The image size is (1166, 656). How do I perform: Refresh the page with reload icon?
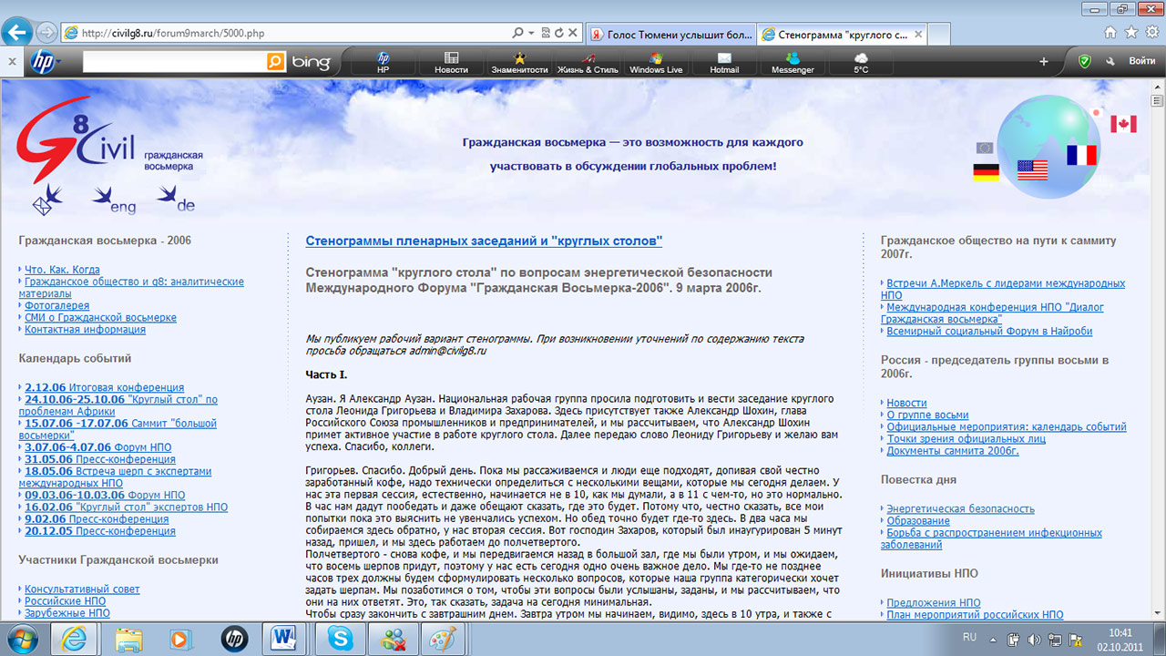pyautogui.click(x=559, y=33)
